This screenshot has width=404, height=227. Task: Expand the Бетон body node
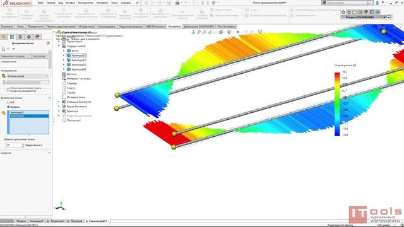64,50
